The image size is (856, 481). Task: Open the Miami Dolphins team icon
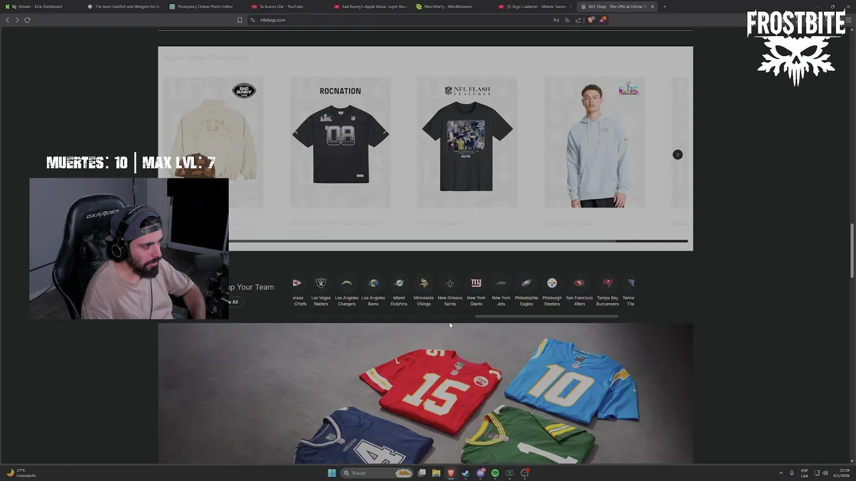click(399, 283)
